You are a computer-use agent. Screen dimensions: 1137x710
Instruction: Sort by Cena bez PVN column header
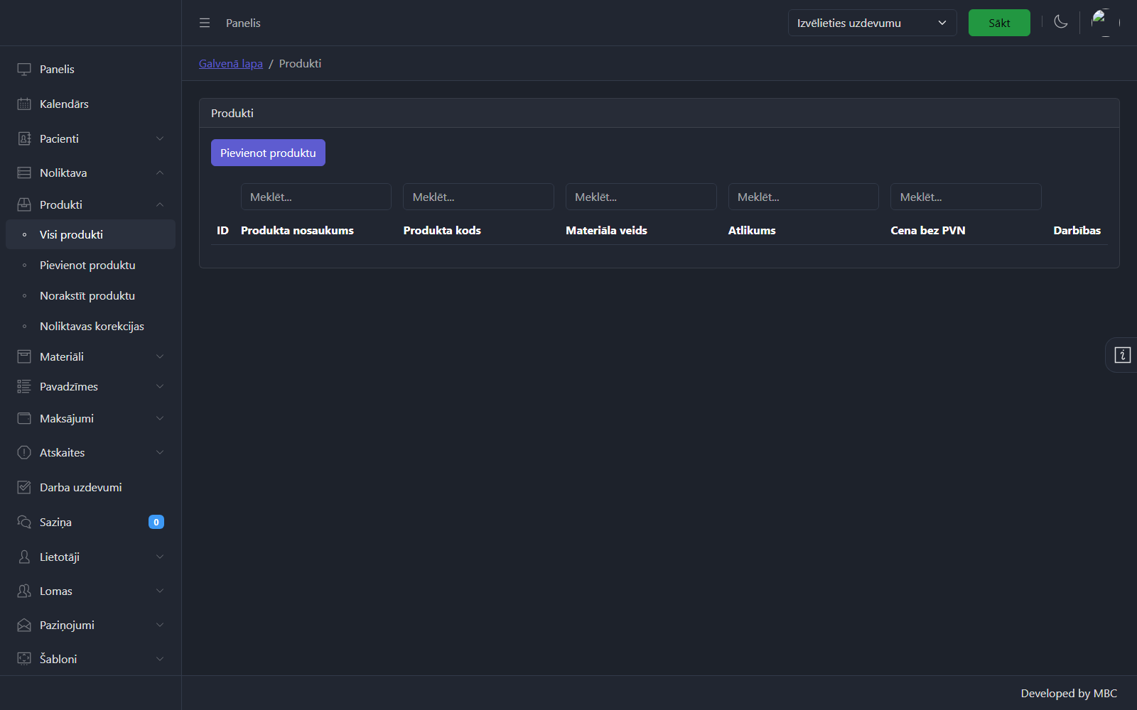pos(928,230)
